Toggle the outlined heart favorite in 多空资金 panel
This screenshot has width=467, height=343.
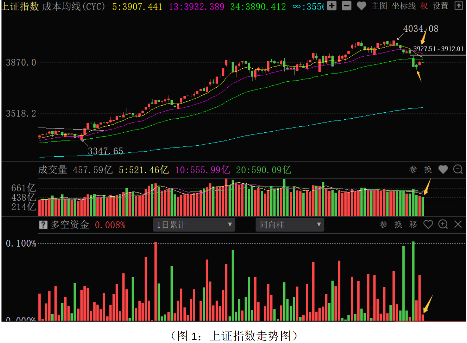pos(428,224)
